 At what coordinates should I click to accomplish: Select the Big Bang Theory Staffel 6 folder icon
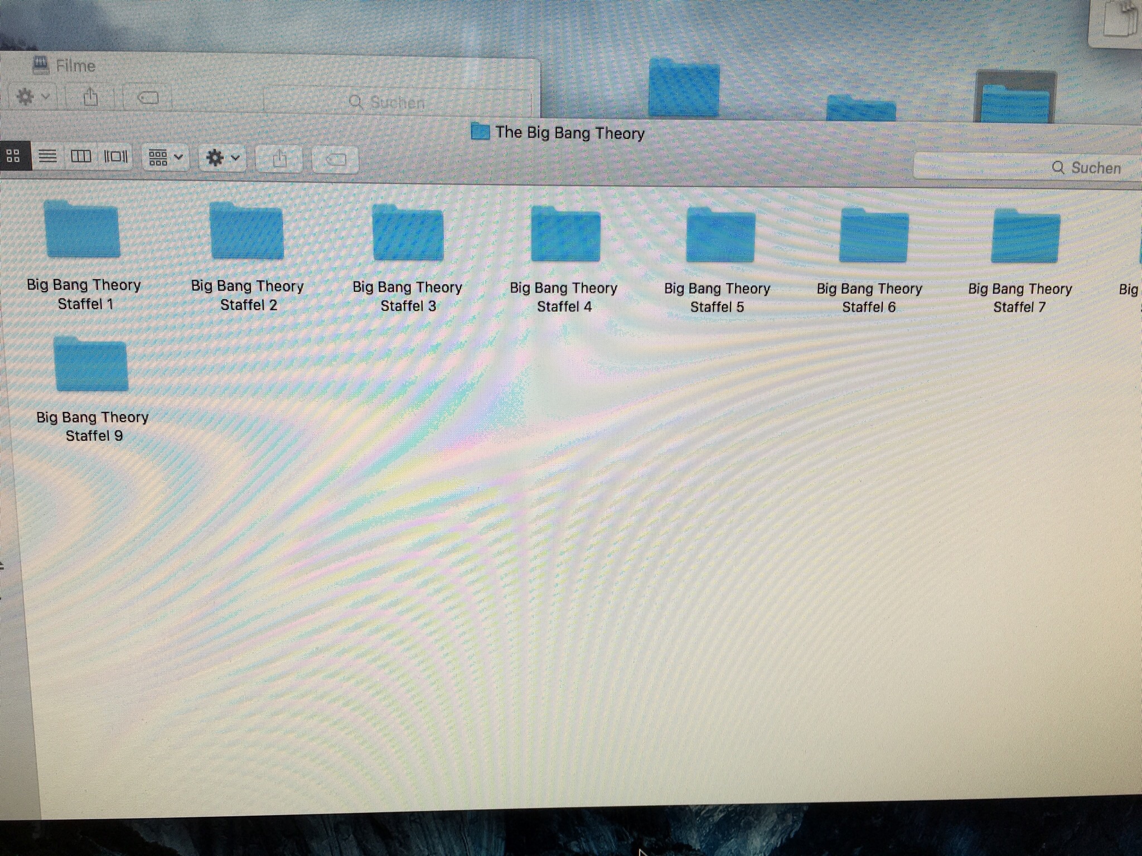click(874, 235)
